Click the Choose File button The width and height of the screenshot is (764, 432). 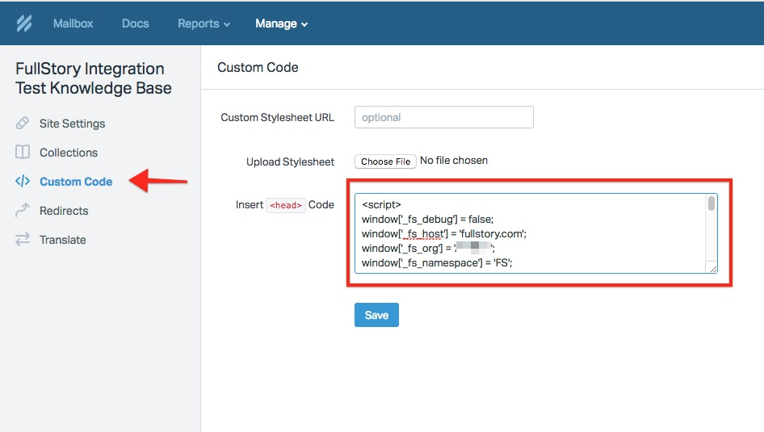pos(386,161)
